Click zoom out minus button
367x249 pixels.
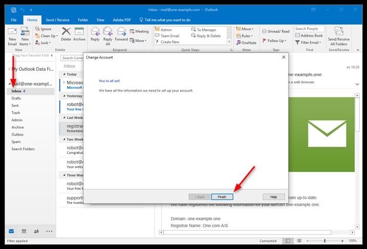[x=308, y=241]
